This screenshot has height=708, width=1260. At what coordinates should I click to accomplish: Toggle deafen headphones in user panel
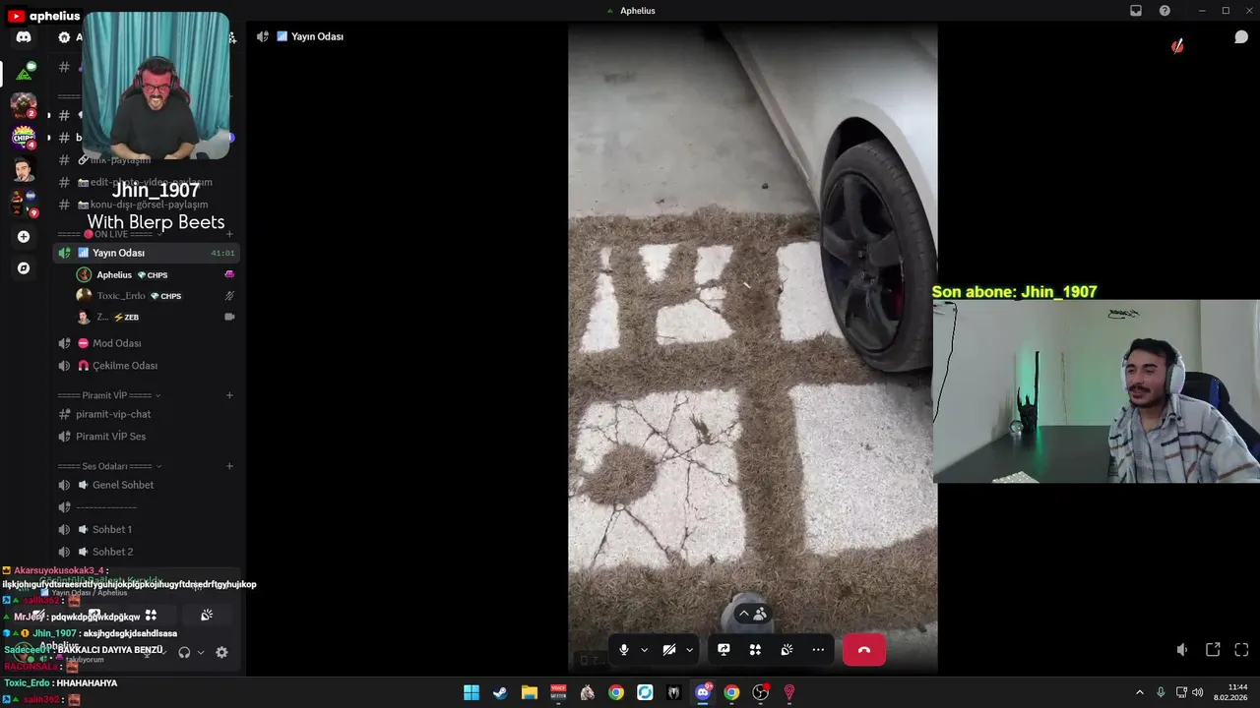pos(184,652)
